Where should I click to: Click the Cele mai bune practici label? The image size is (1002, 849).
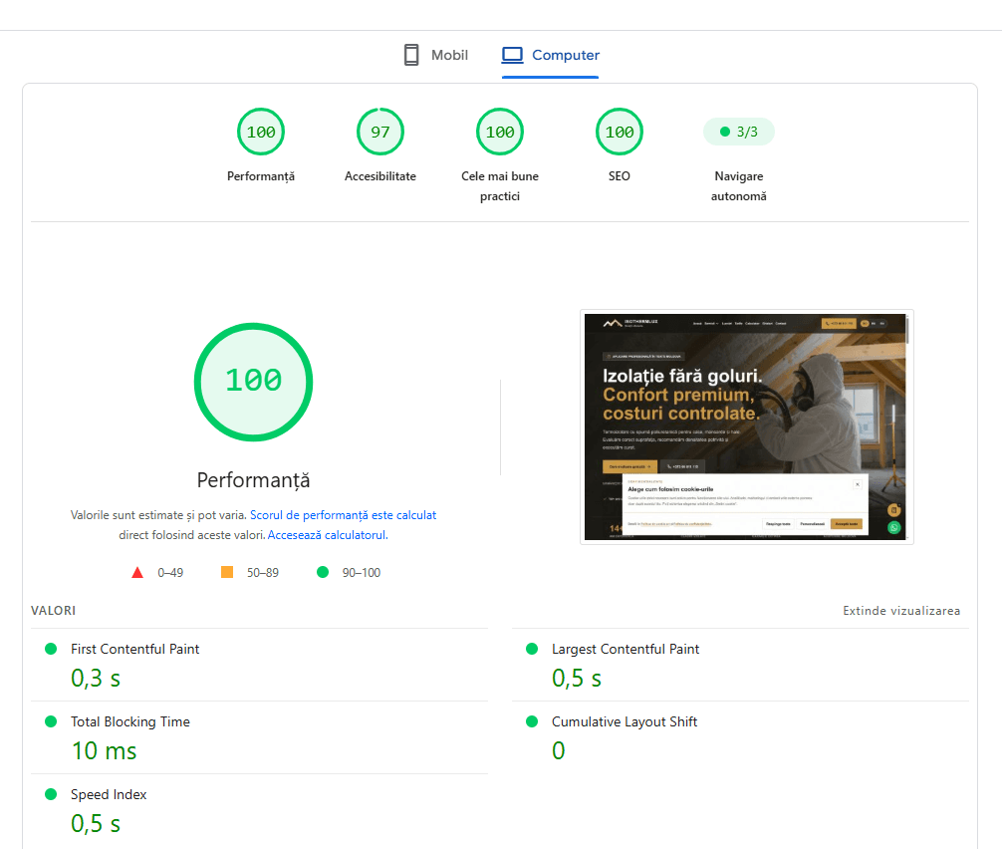[x=500, y=186]
